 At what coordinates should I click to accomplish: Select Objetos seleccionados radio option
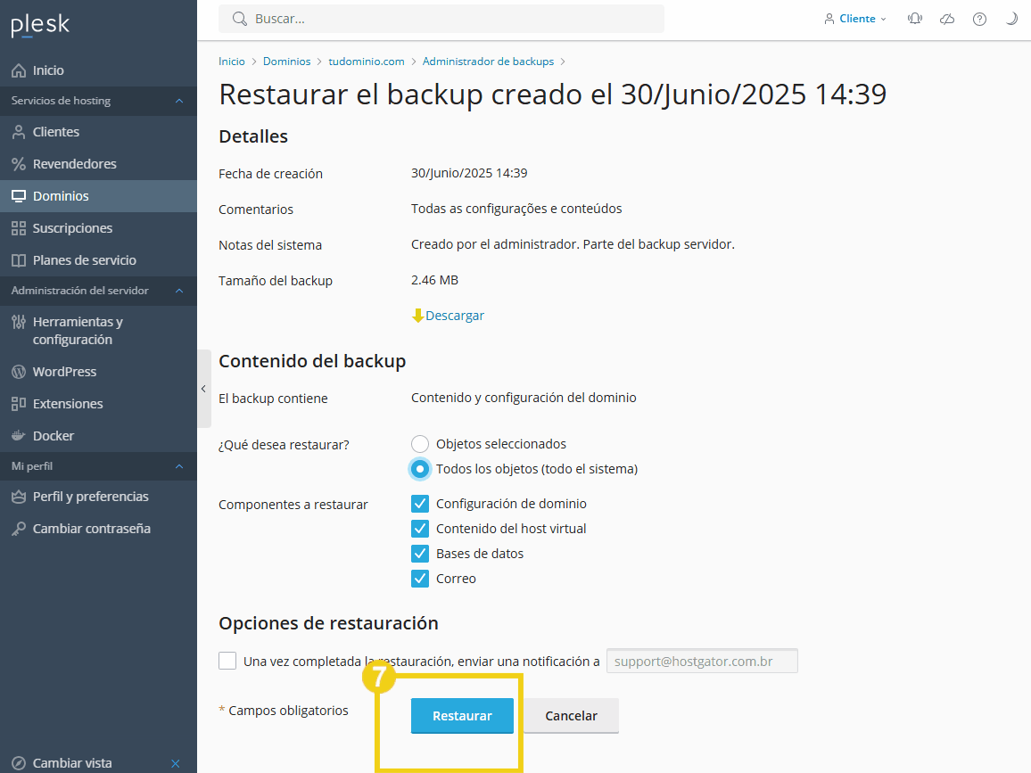pos(419,444)
